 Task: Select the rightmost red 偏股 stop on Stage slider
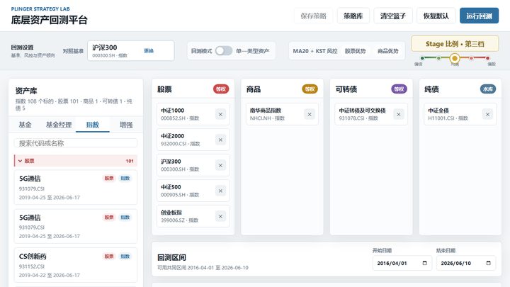487,58
